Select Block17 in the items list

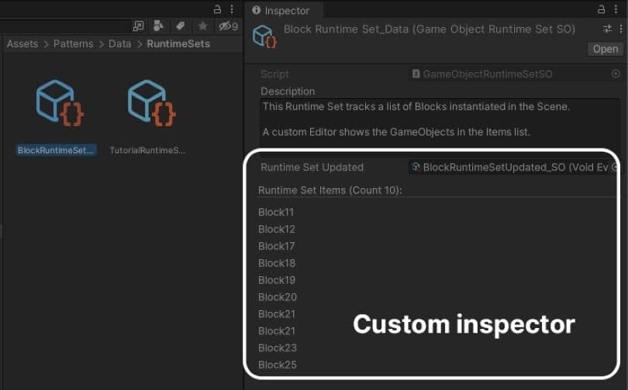(276, 246)
